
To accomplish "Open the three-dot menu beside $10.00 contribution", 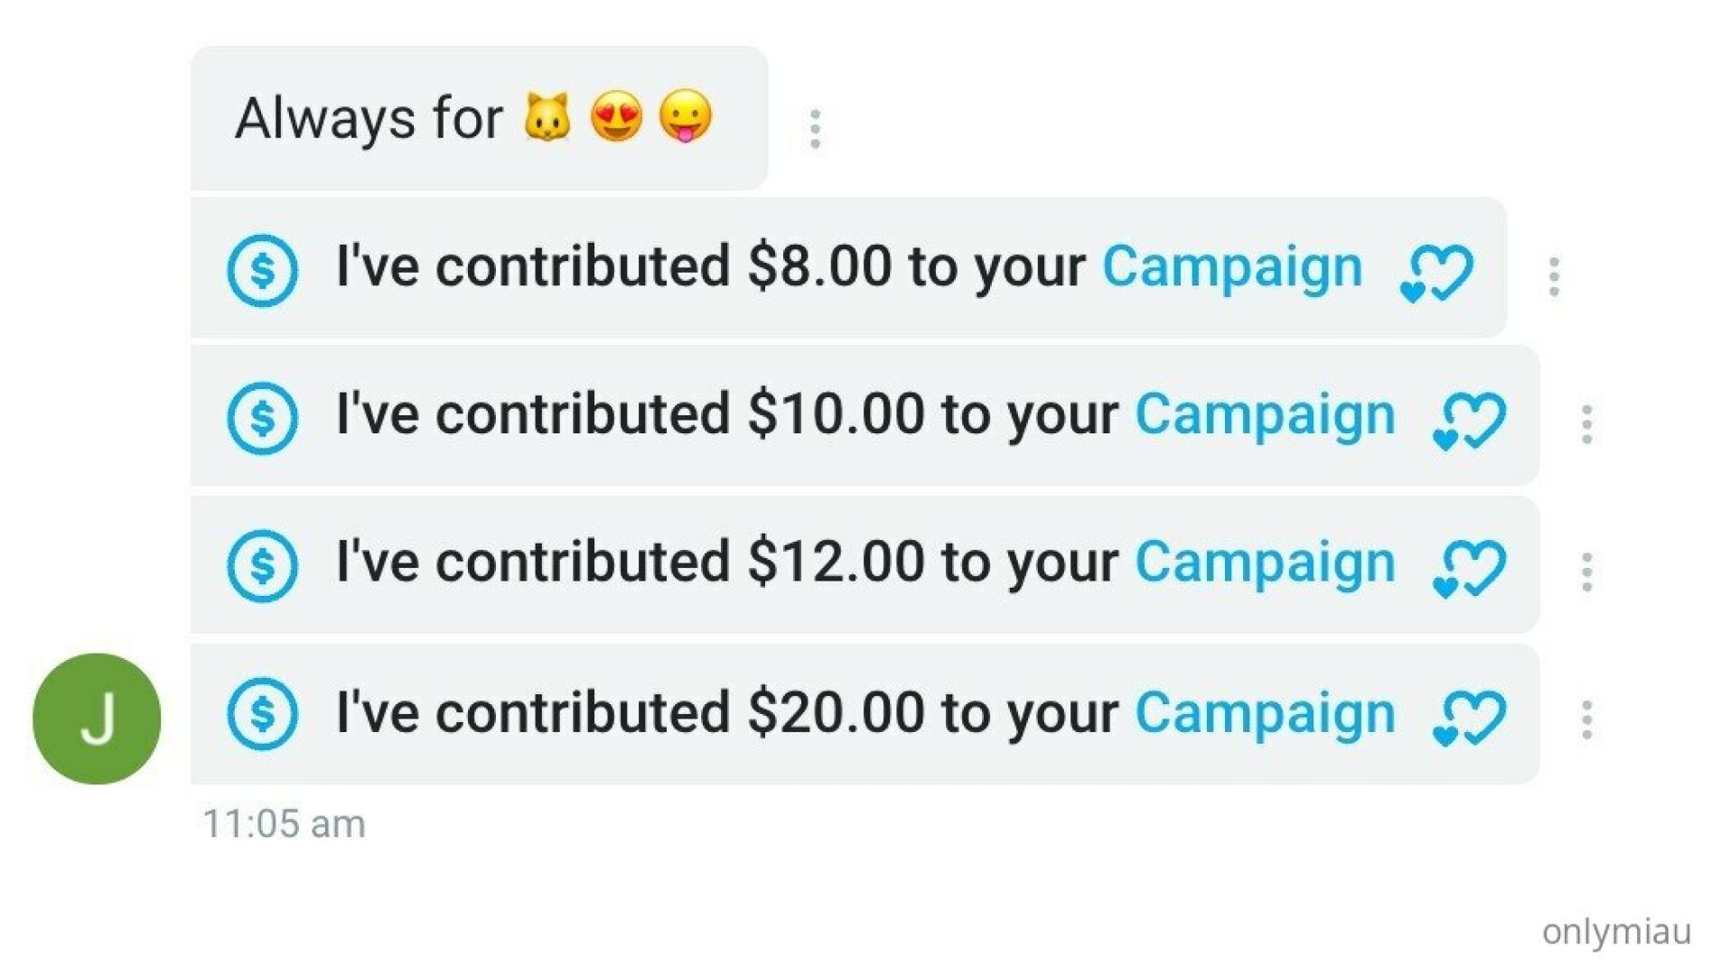I will coord(1586,424).
